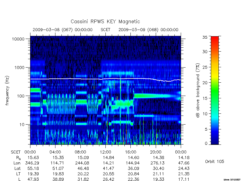Click the Lon value 346.29
Viewport: 241px width, 181px height.
coord(32,163)
